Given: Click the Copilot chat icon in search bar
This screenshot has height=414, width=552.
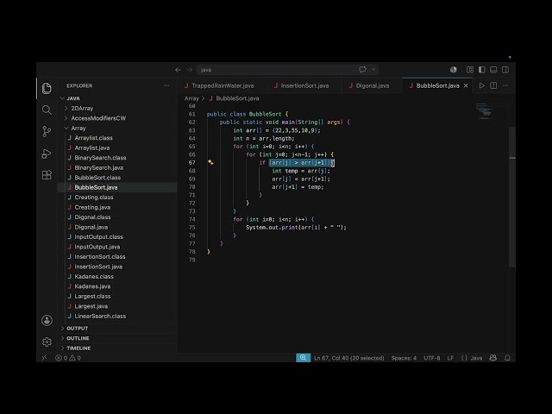Looking at the screenshot, I should pyautogui.click(x=362, y=69).
